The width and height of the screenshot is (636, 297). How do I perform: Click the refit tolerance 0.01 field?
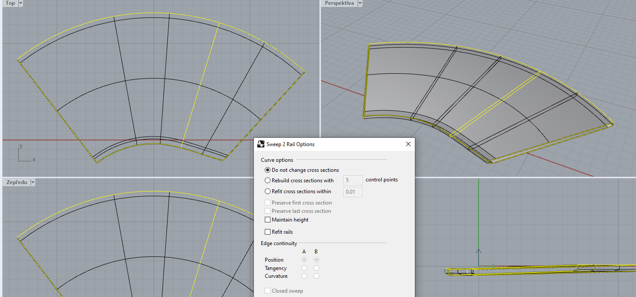(353, 192)
